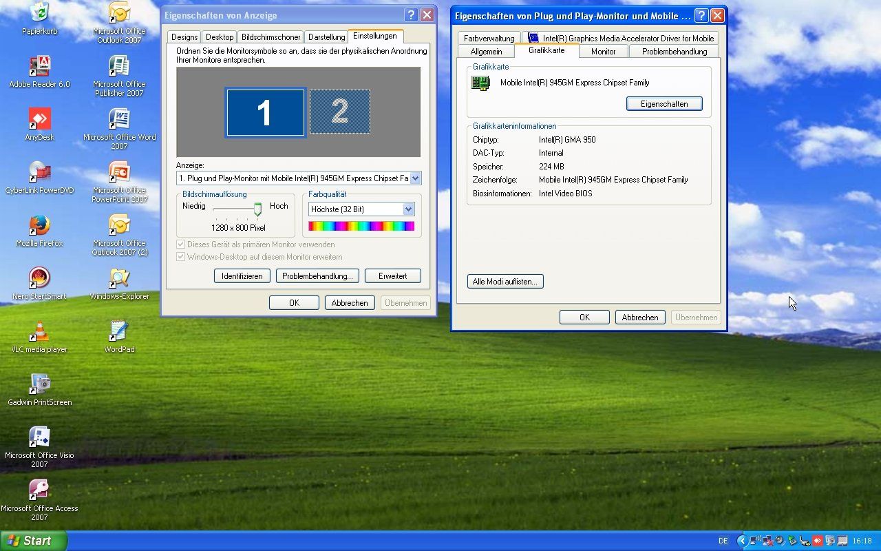Cancel the Plug und Play-Monitor dialog

pos(640,318)
